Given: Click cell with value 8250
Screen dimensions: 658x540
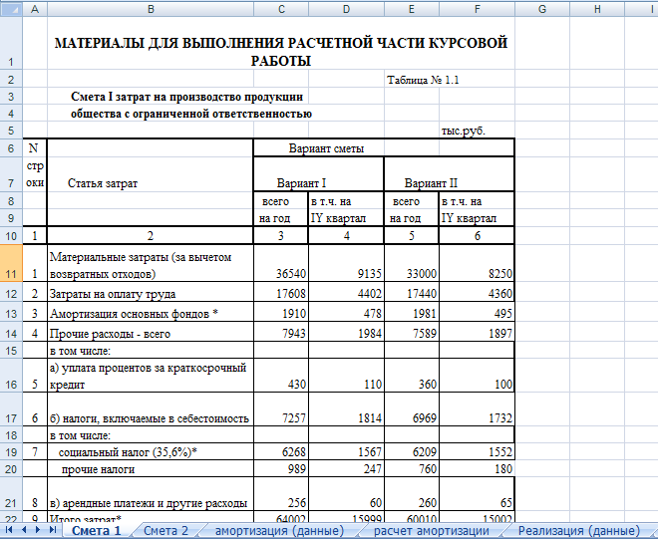Looking at the screenshot, I should pyautogui.click(x=477, y=263).
